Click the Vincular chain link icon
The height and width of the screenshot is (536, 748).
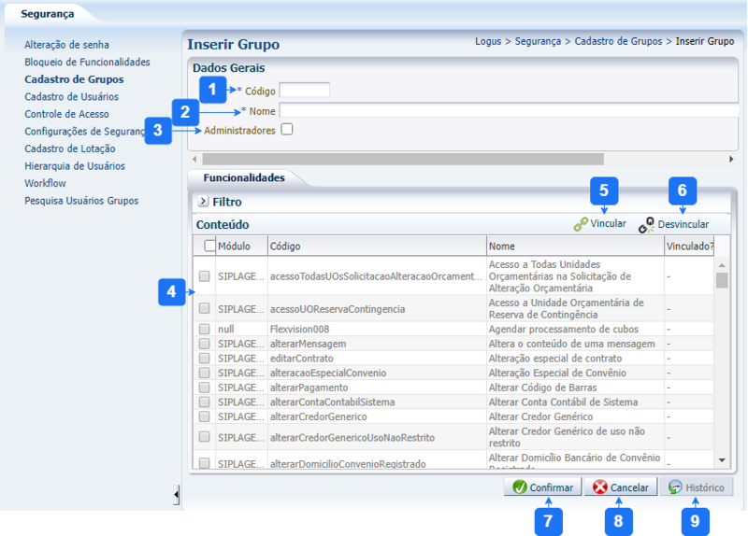(581, 224)
